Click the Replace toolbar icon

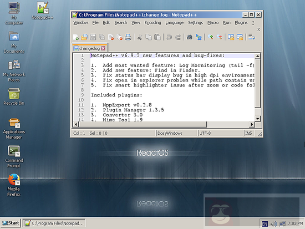point(199,37)
